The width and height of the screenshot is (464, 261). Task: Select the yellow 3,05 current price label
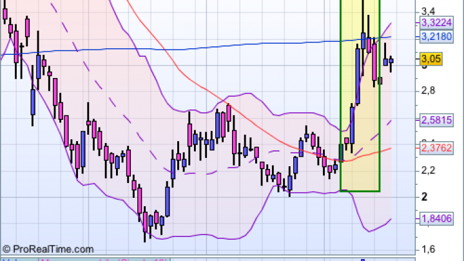pyautogui.click(x=431, y=59)
